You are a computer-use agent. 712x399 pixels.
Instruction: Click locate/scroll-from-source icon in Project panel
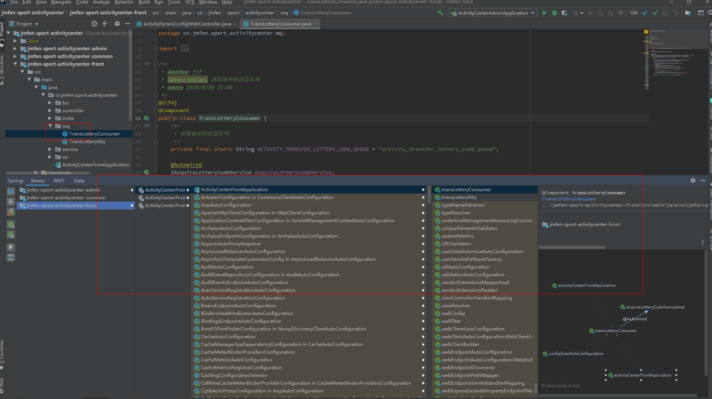click(x=94, y=24)
